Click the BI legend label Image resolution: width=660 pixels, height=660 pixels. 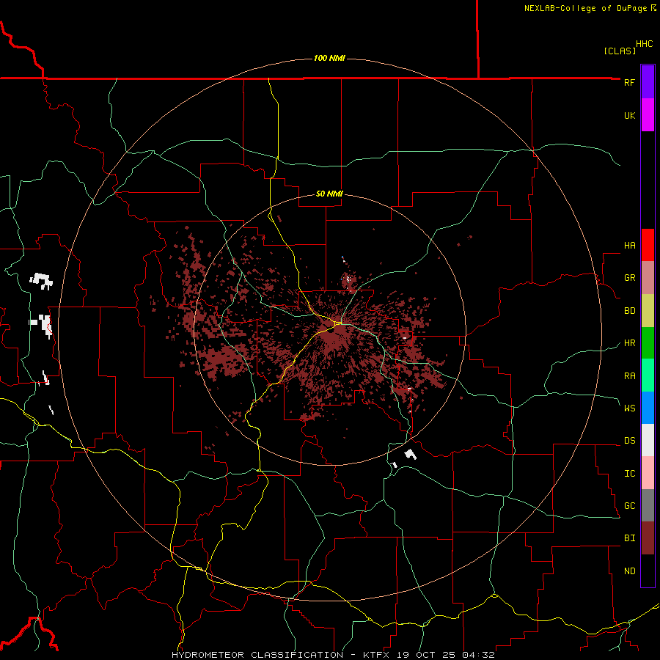[x=629, y=538]
